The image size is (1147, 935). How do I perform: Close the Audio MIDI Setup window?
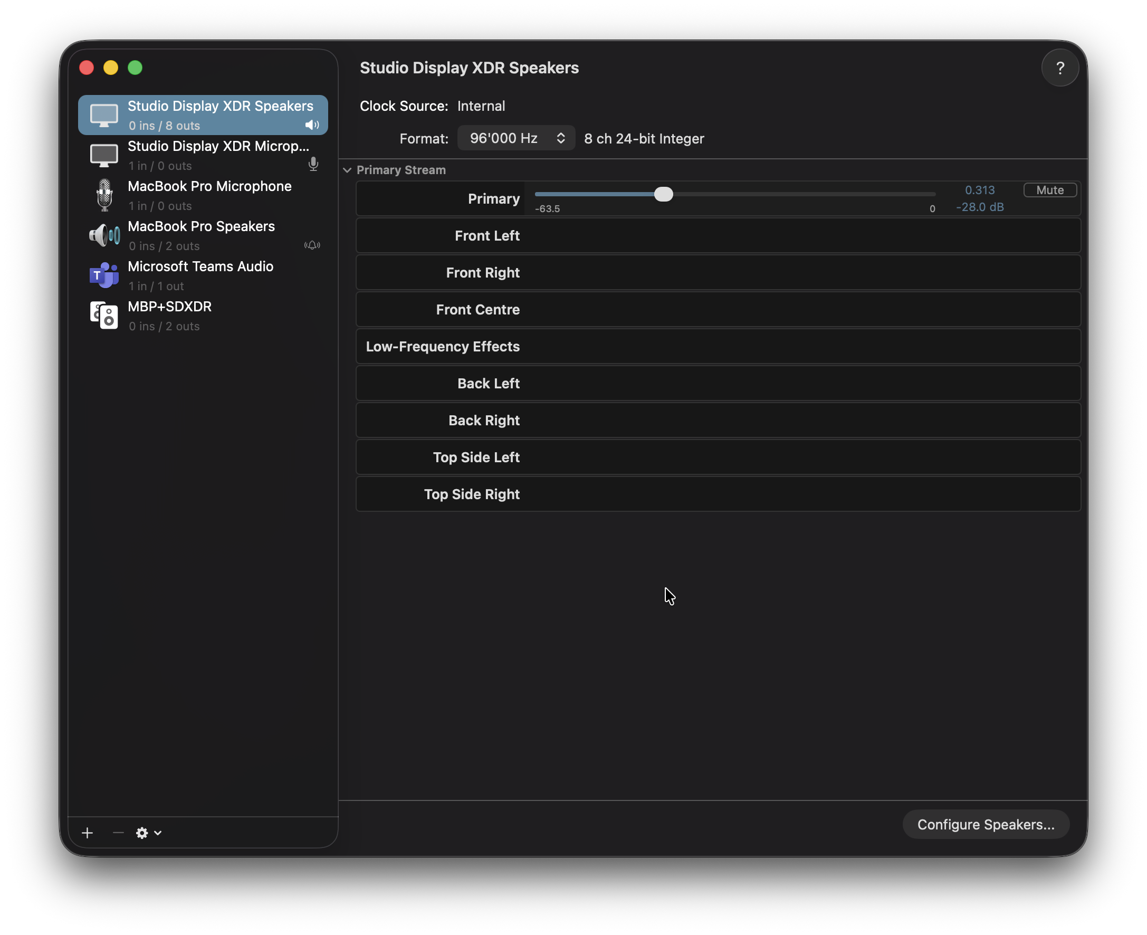click(x=87, y=68)
